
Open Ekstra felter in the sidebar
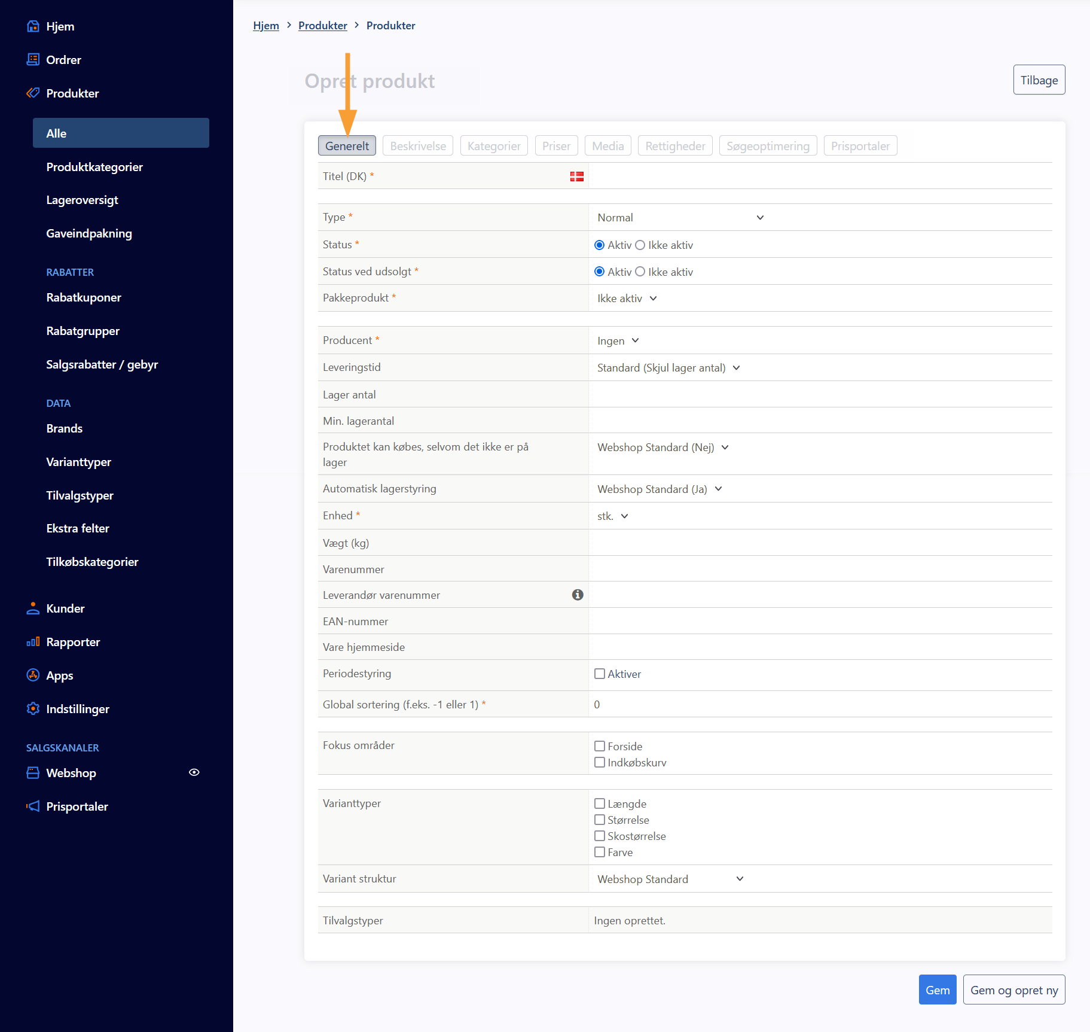(78, 528)
